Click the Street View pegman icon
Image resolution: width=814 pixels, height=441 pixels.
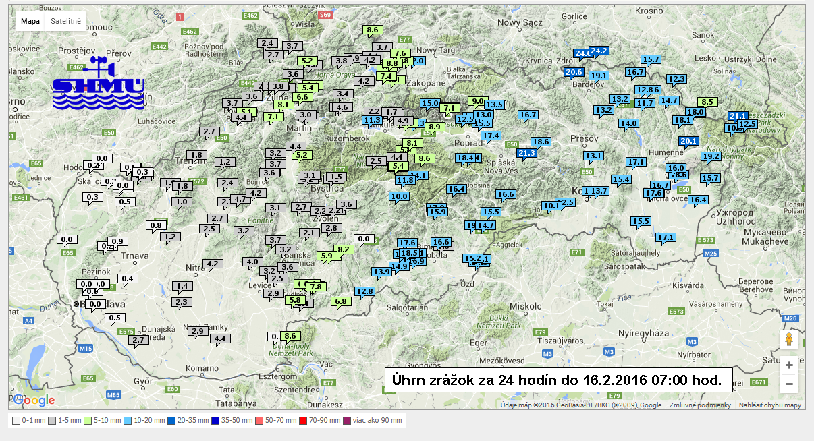point(788,340)
